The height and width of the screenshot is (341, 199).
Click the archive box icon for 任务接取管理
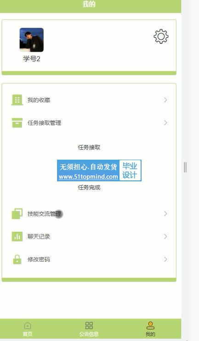pos(17,123)
